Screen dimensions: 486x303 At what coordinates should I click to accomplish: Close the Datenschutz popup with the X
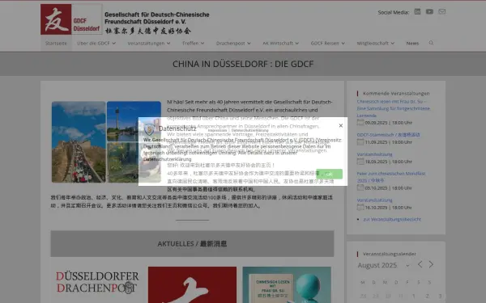coord(341,125)
